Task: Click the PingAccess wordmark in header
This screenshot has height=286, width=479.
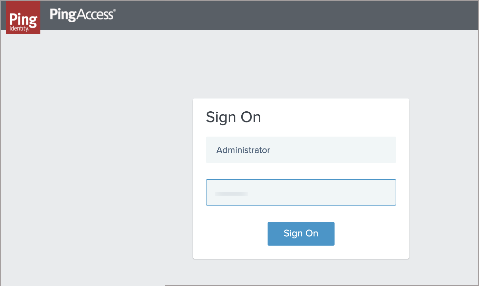Action: point(81,15)
